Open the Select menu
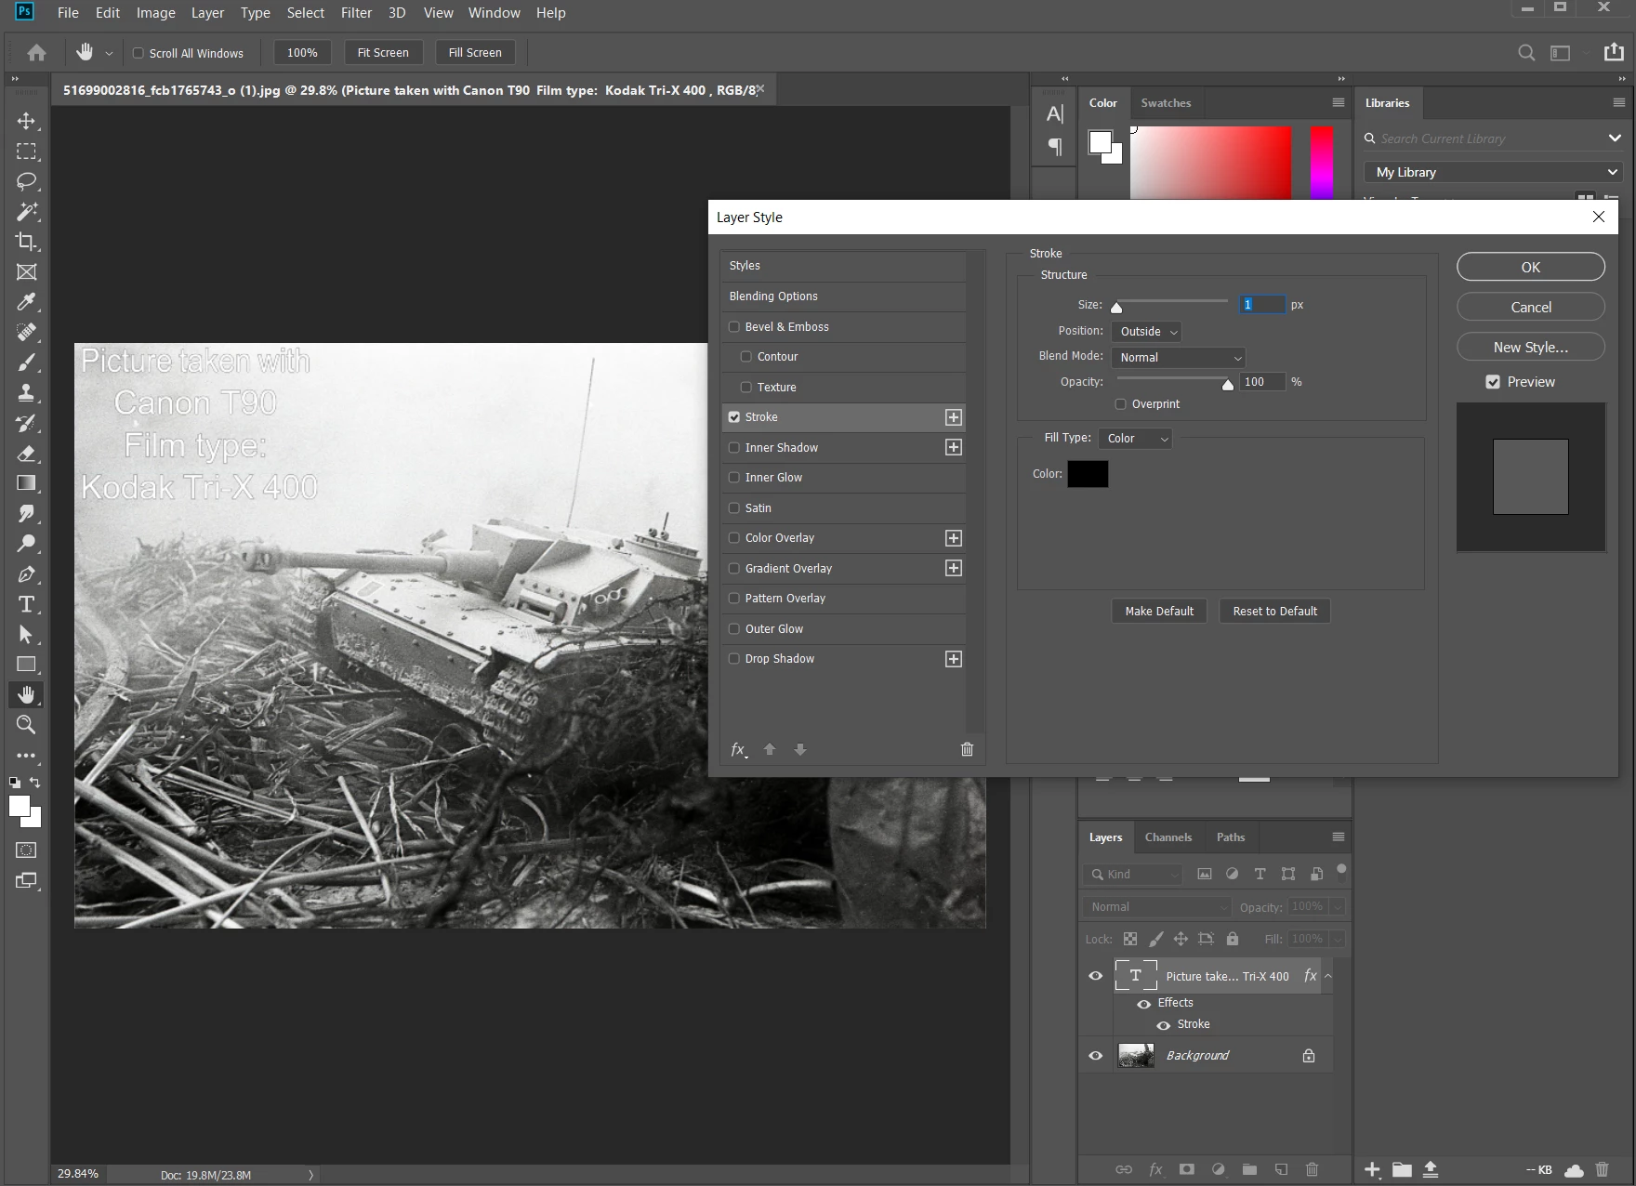1636x1186 pixels. pos(306,13)
